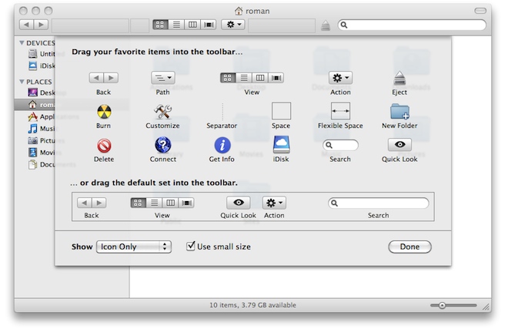
Task: Collapse the PLACES sidebar section
Action: pos(22,82)
